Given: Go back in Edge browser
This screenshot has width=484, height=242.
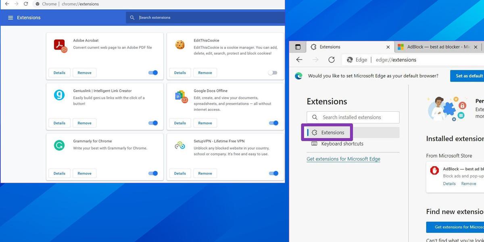Looking at the screenshot, I should point(299,60).
